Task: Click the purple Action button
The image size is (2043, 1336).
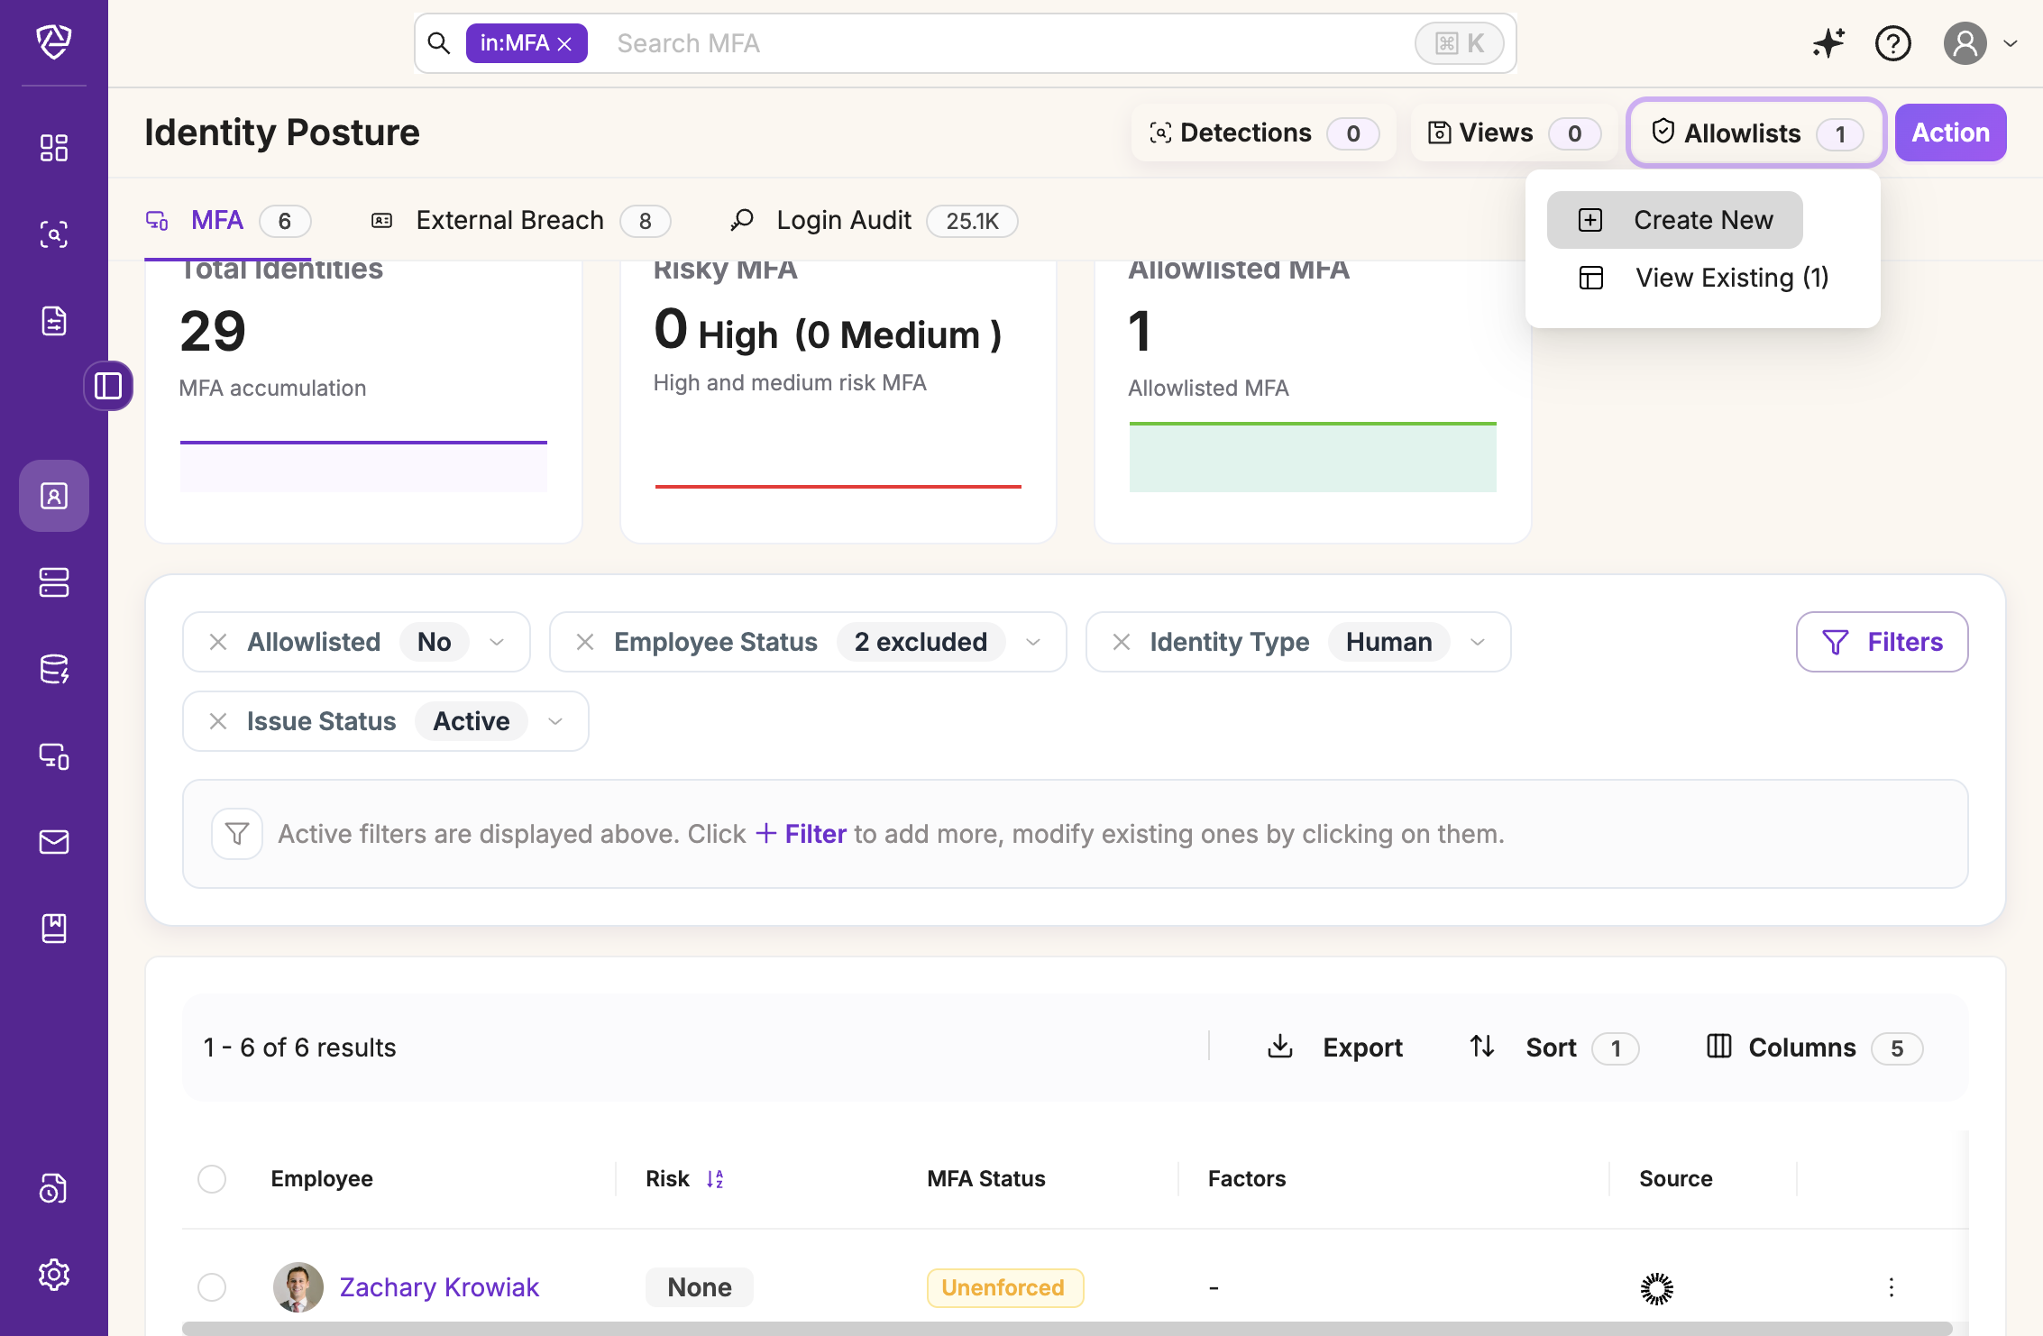Action: point(1950,133)
